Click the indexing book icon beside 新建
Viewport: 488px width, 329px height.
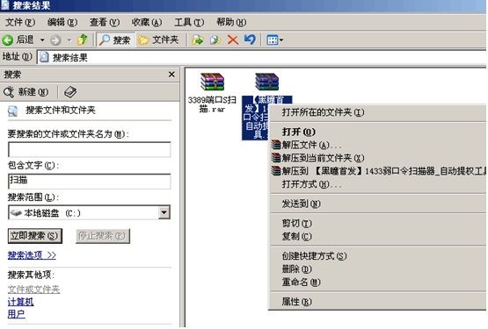click(70, 92)
